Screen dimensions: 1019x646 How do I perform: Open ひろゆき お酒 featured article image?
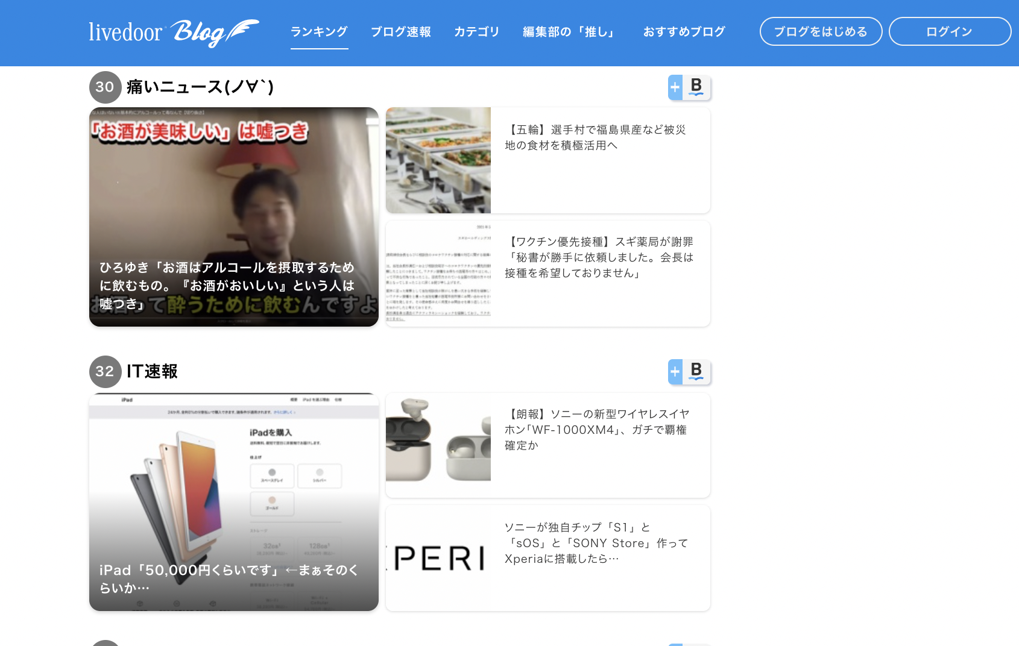coord(234,217)
